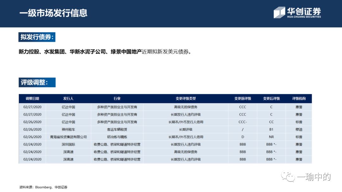Click the CC rating cell
Screen dimensions: 342x192
[x=271, y=122]
